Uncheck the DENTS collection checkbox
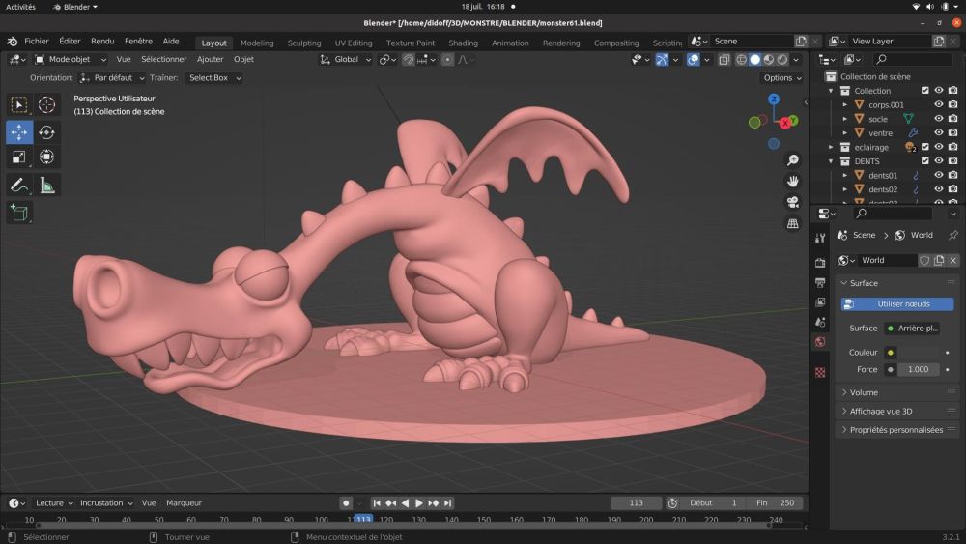 point(924,160)
